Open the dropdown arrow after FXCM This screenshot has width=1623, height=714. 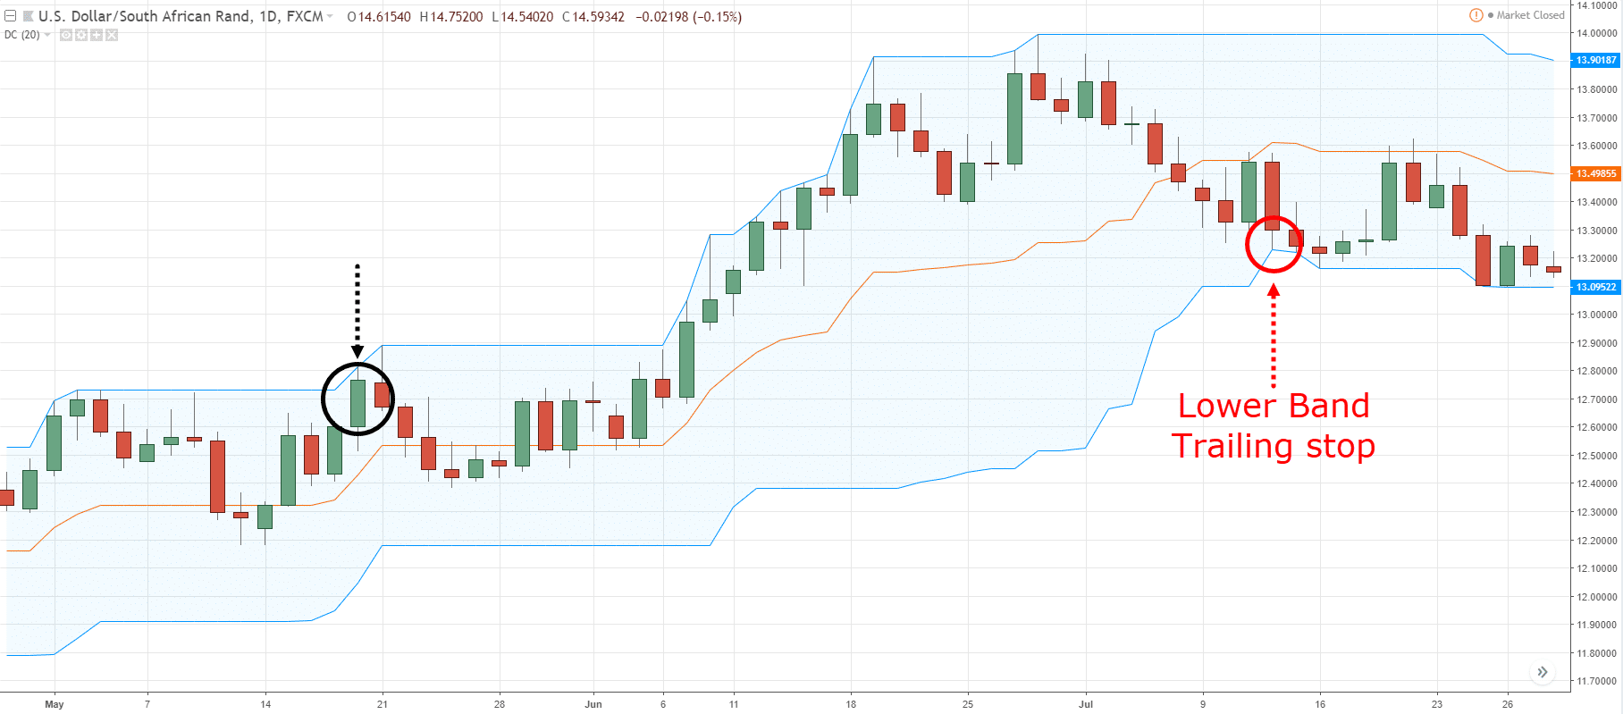330,16
